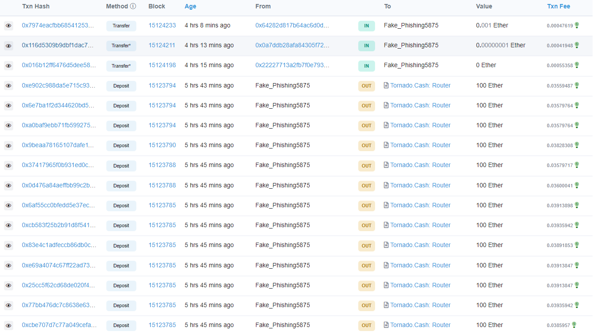The image size is (593, 335).
Task: Click green gas bulb icon for fee 0.00047619
Action: pyautogui.click(x=577, y=25)
